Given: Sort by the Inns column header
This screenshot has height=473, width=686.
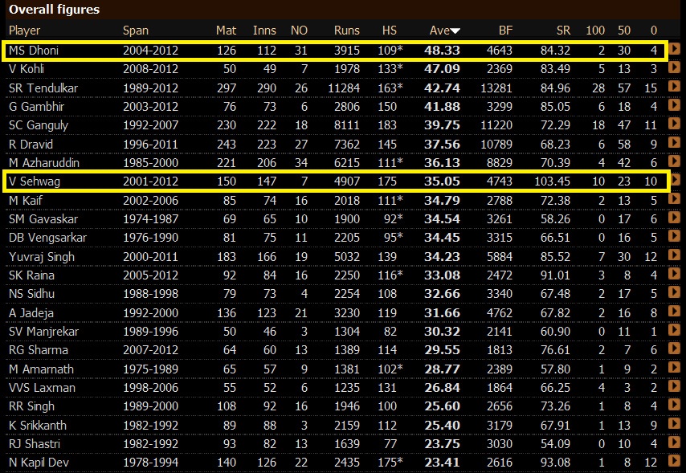Looking at the screenshot, I should pos(264,31).
